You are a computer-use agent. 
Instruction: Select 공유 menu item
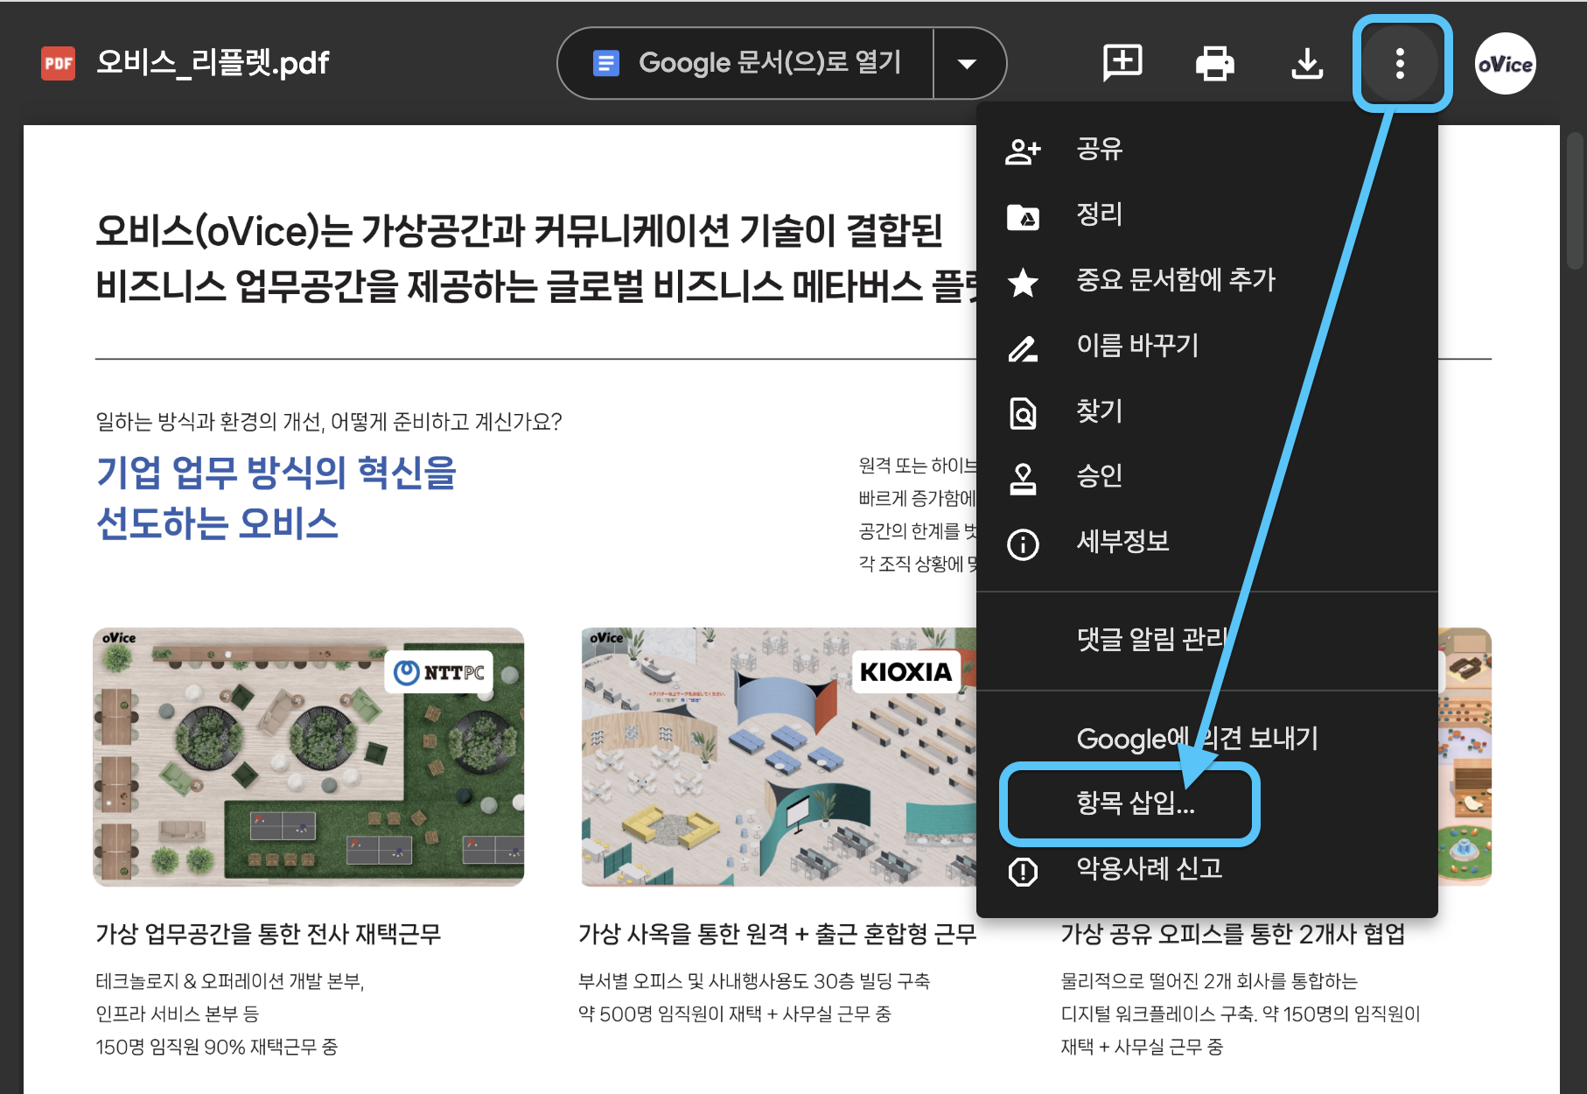1206,149
